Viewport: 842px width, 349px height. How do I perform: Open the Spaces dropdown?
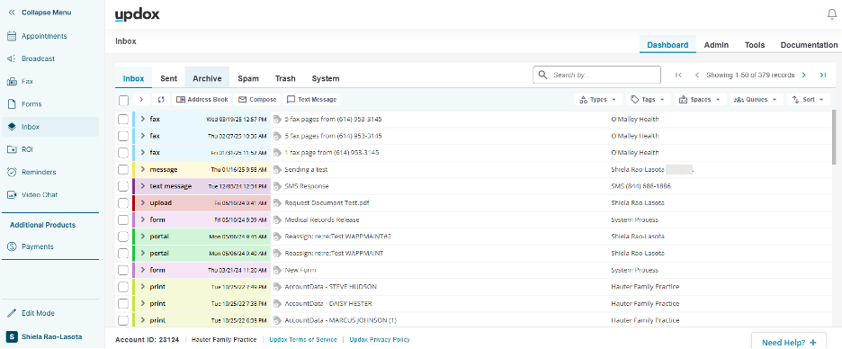point(701,99)
